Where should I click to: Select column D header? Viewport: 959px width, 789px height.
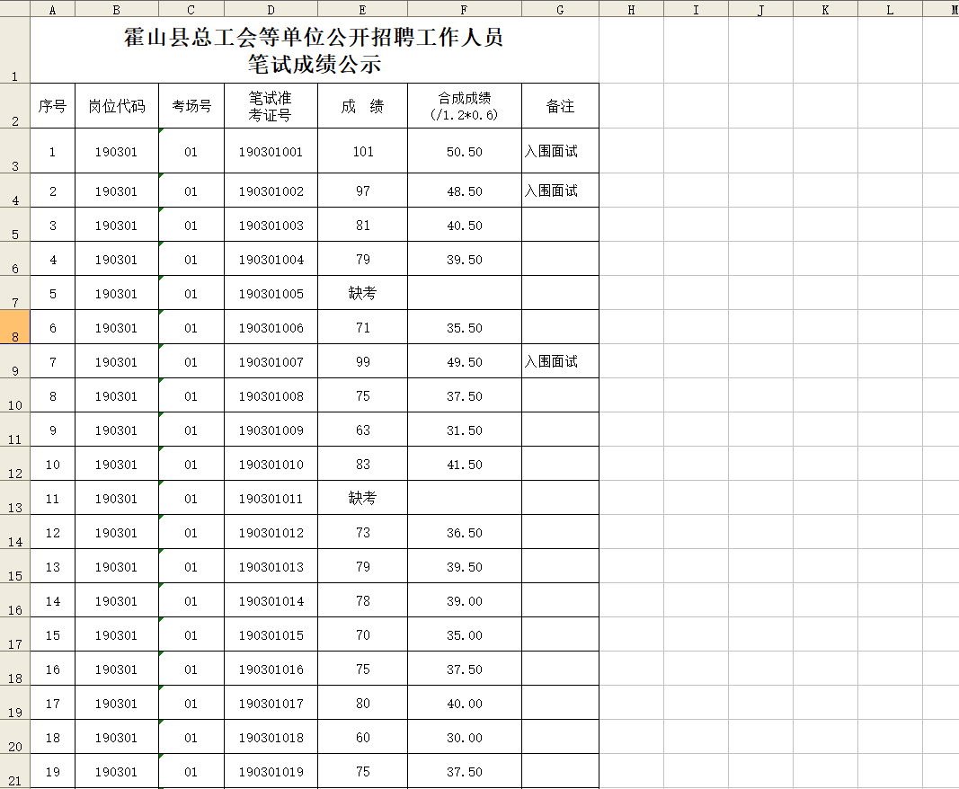[271, 9]
